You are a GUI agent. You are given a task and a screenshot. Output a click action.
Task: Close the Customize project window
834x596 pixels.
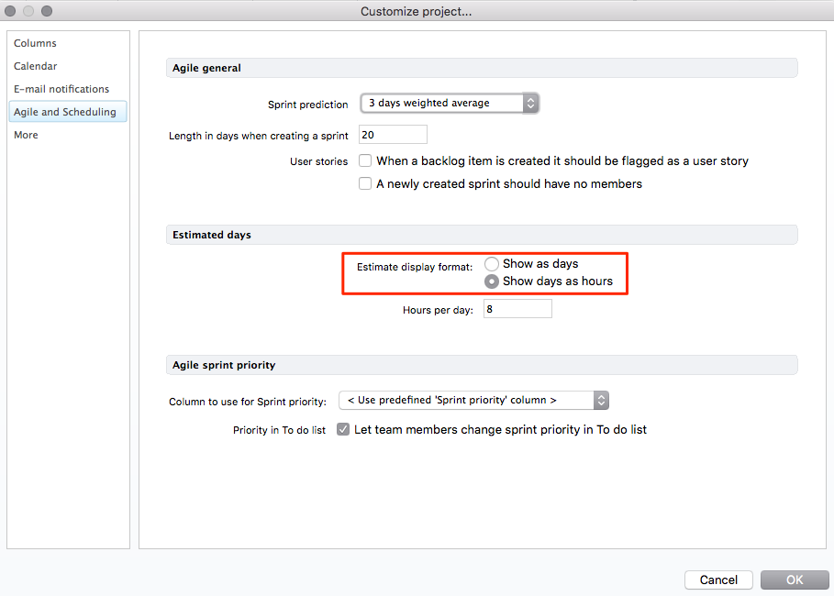(x=12, y=11)
